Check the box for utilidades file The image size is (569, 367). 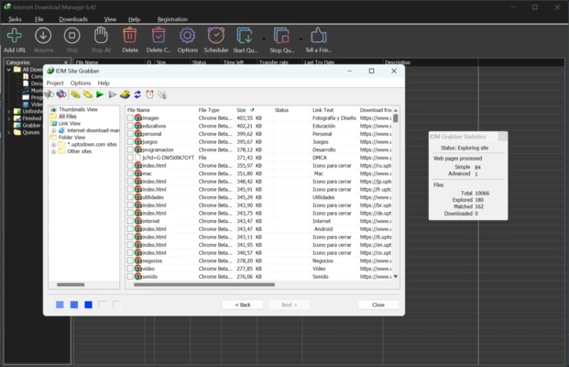pyautogui.click(x=130, y=197)
